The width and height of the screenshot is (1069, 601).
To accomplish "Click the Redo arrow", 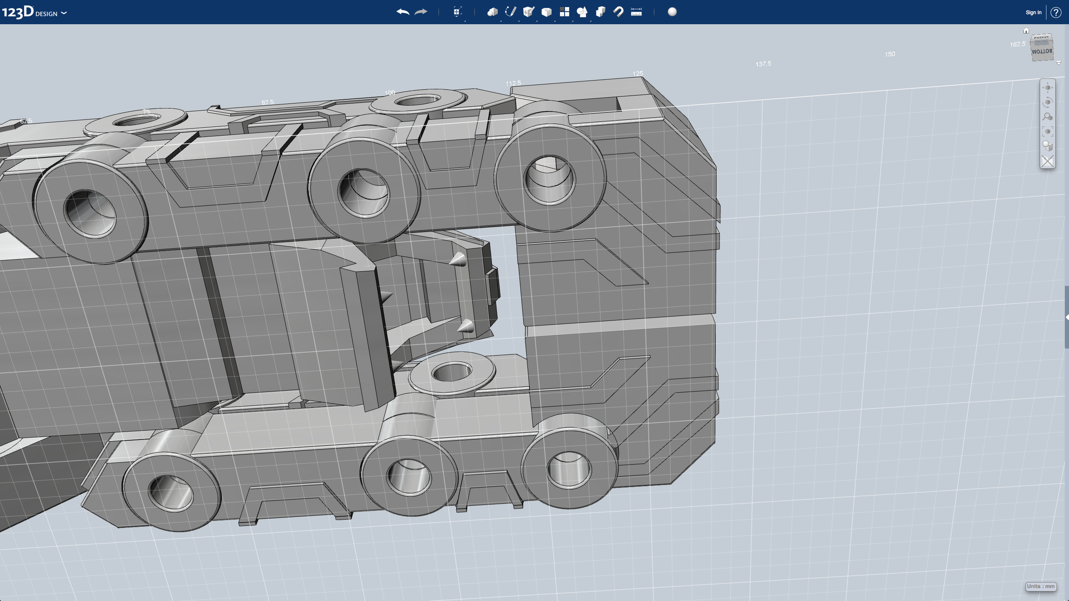I will (x=421, y=12).
